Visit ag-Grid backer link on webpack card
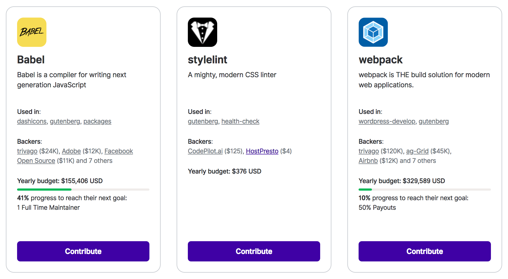This screenshot has width=508, height=279. point(417,151)
